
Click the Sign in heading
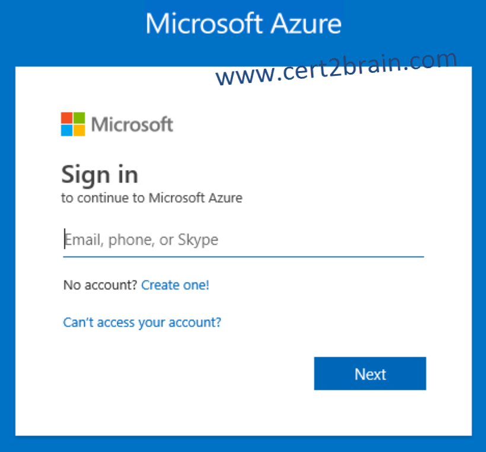(x=100, y=175)
